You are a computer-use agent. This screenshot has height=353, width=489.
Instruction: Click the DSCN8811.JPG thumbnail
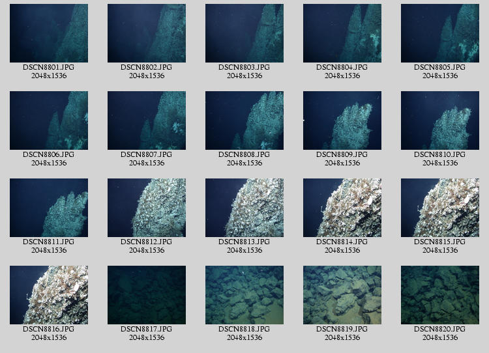[x=48, y=208]
